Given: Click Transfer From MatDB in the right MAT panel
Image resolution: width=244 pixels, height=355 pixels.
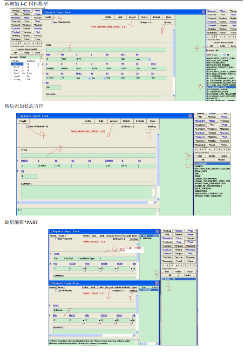Looking at the screenshot, I should 221,42.
